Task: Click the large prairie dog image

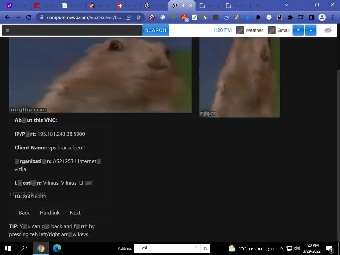Action: (x=100, y=75)
